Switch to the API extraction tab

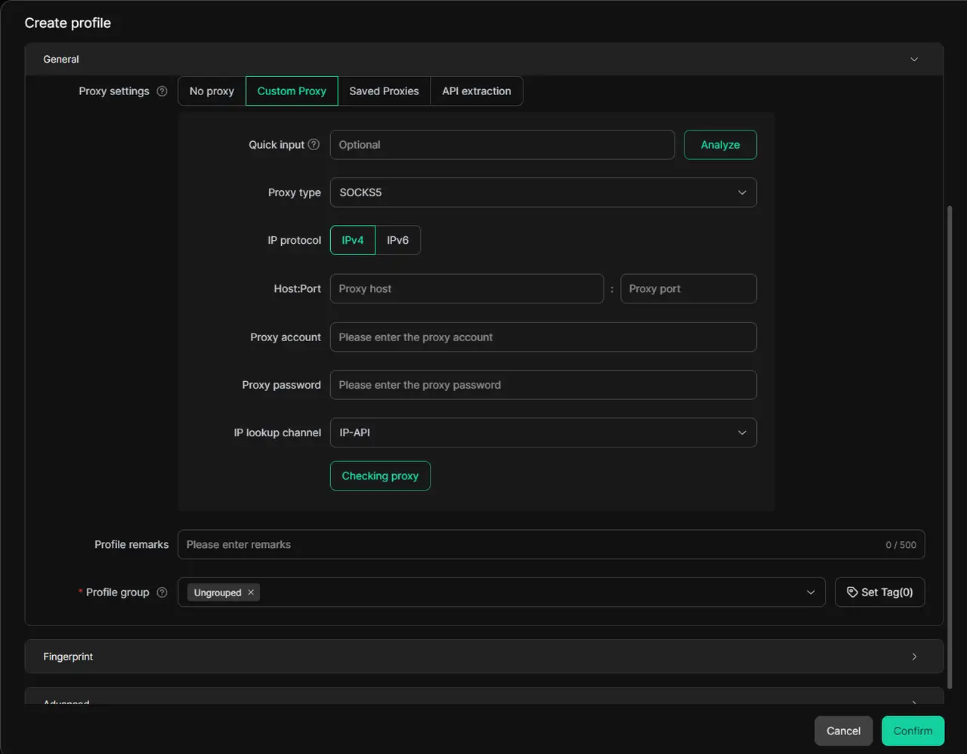point(476,91)
